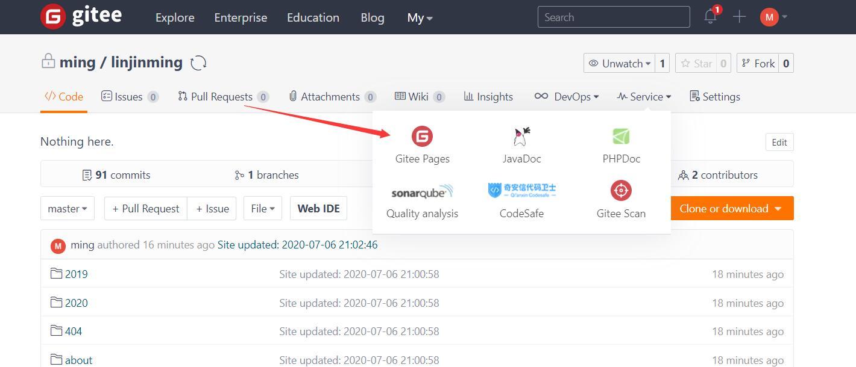This screenshot has height=367, width=856.
Task: Create a new Pull Request
Action: tap(146, 208)
